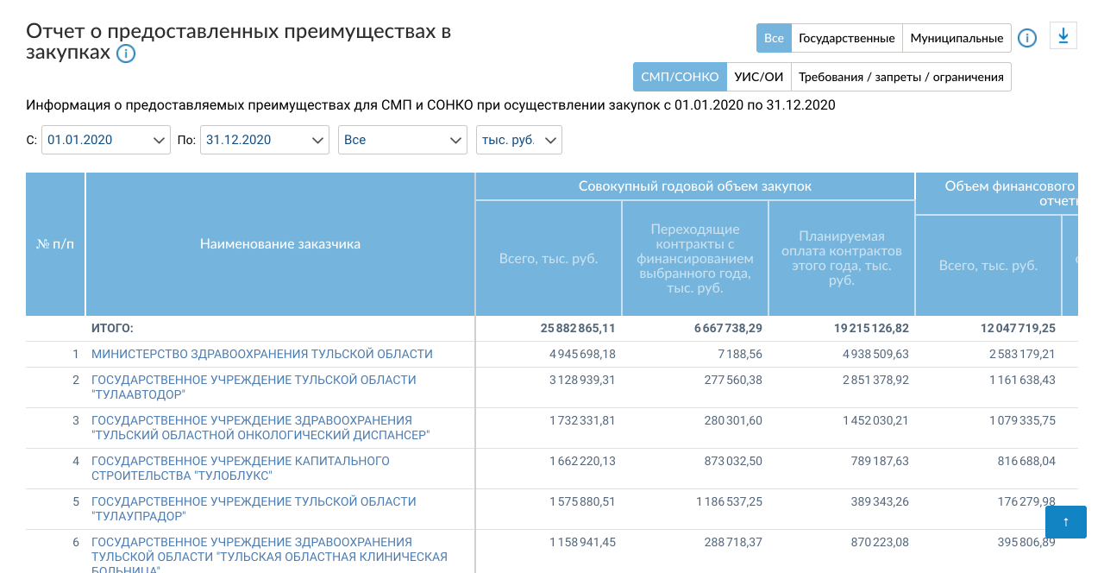The width and height of the screenshot is (1104, 573).
Task: Open the end date 31.12.2020 dropdown
Action: coord(264,140)
